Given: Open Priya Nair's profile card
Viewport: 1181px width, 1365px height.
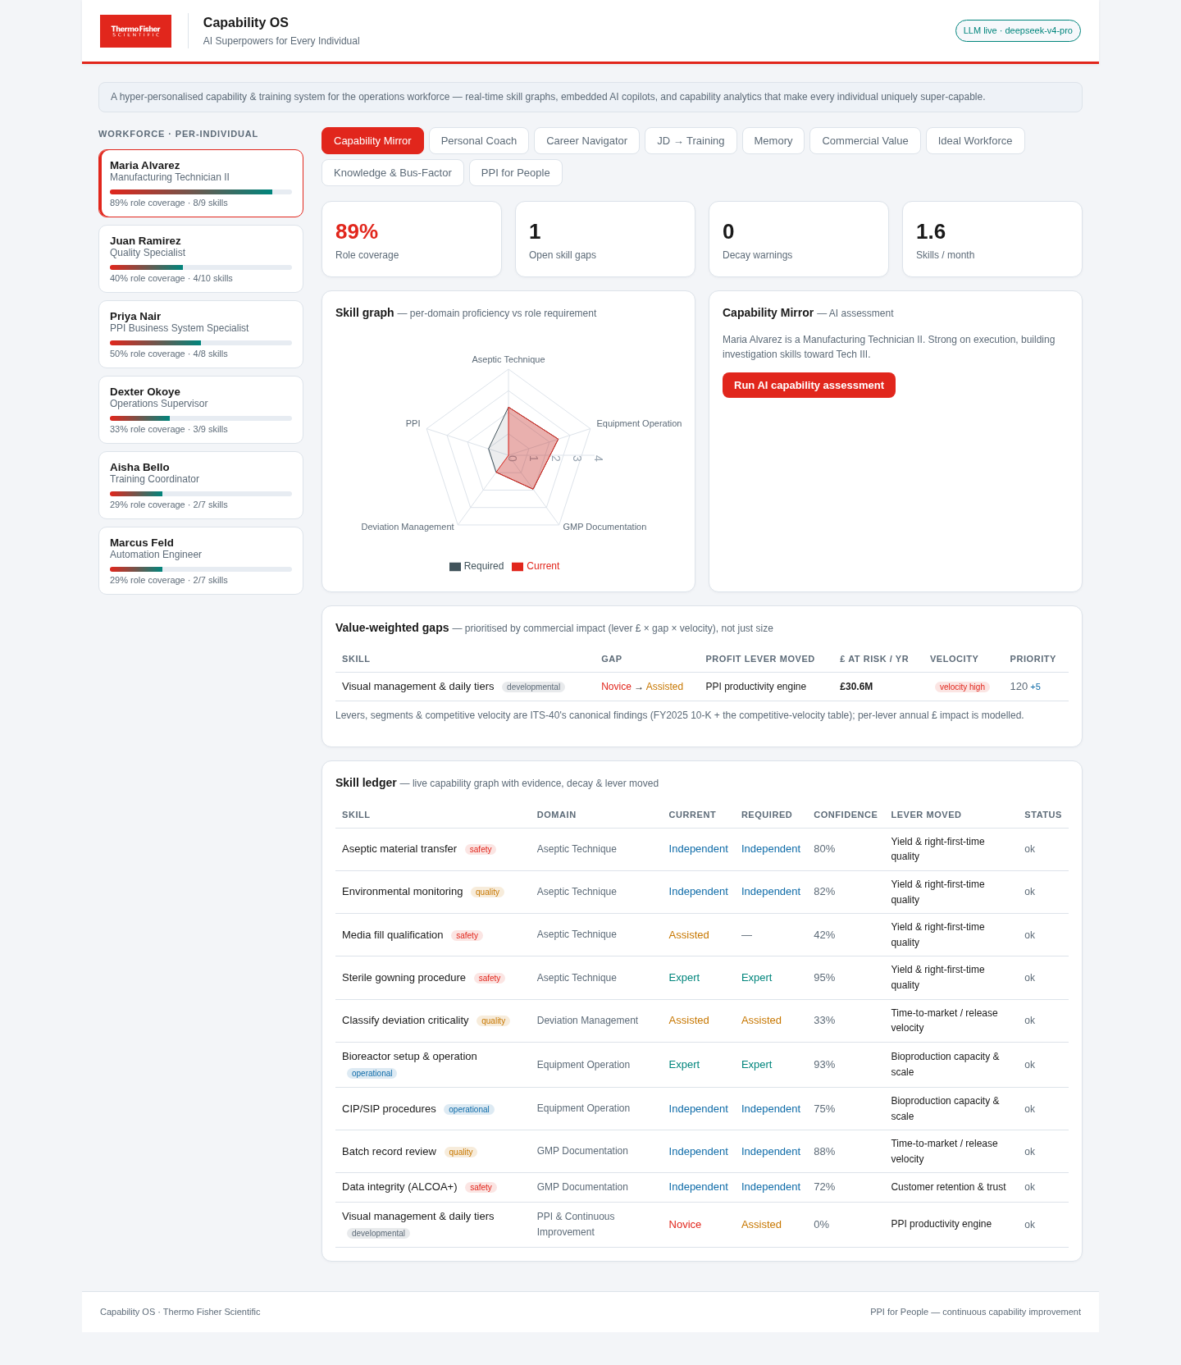Looking at the screenshot, I should 201,335.
